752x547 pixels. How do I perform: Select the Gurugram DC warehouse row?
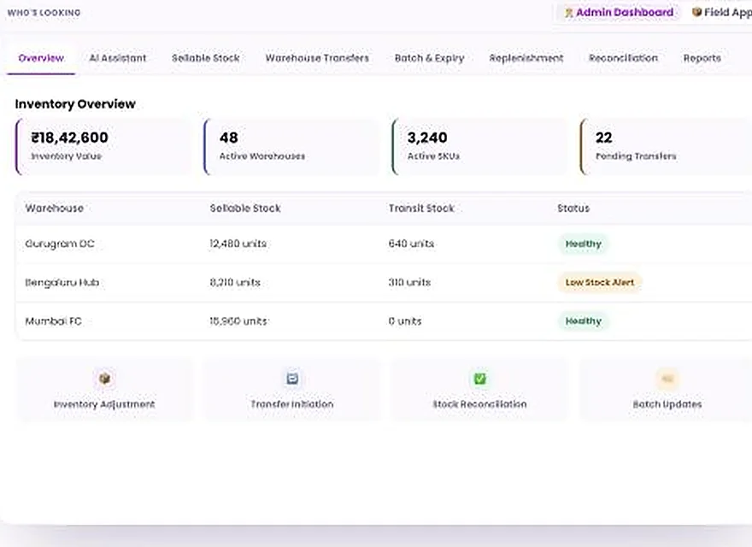(x=384, y=244)
